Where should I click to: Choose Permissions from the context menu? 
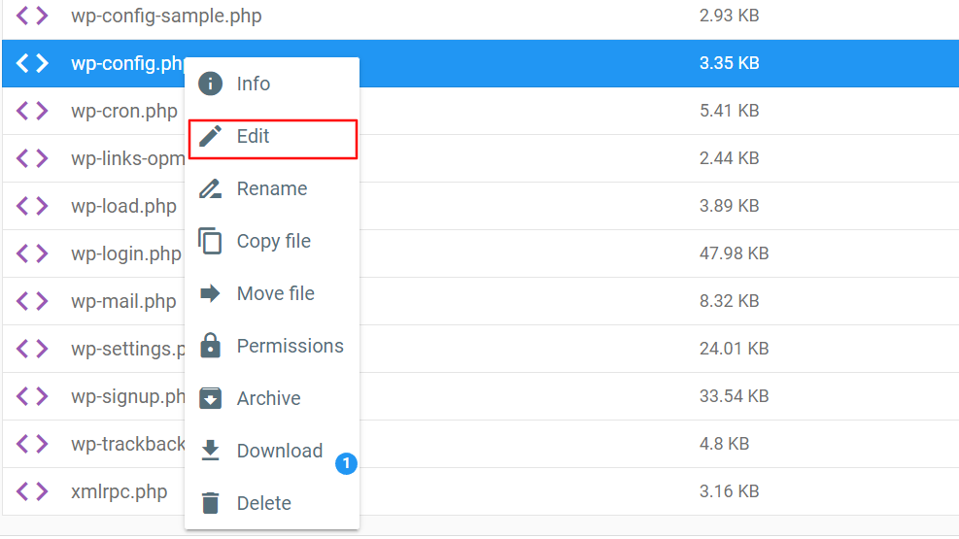click(290, 346)
